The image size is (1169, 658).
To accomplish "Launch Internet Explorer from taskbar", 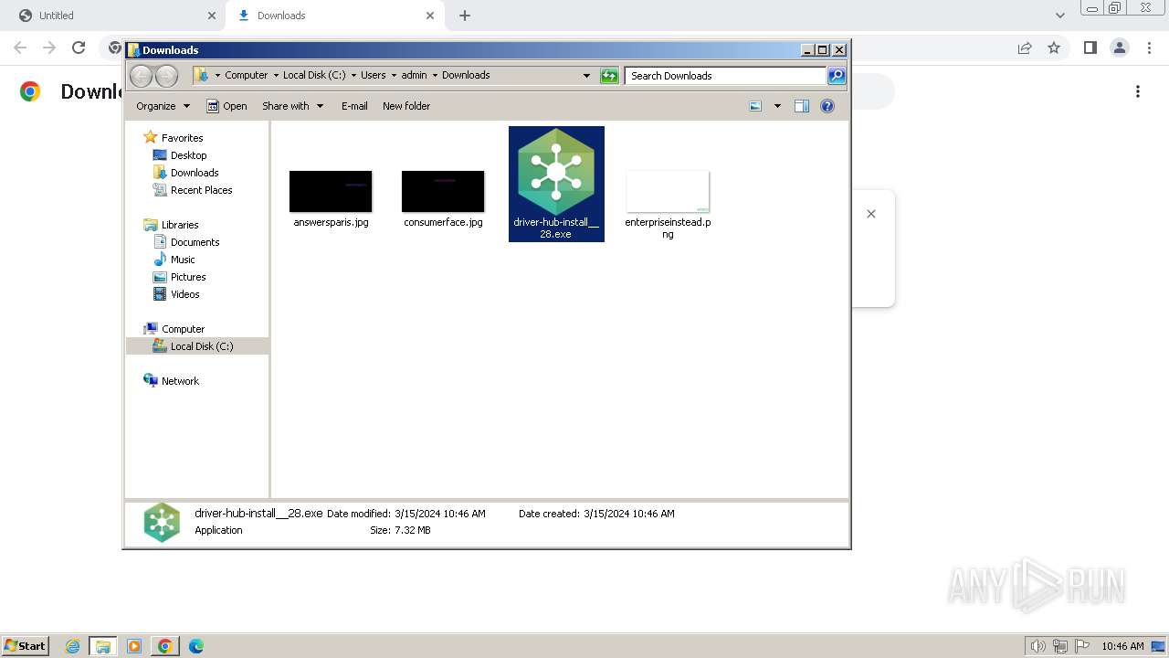I will point(73,646).
